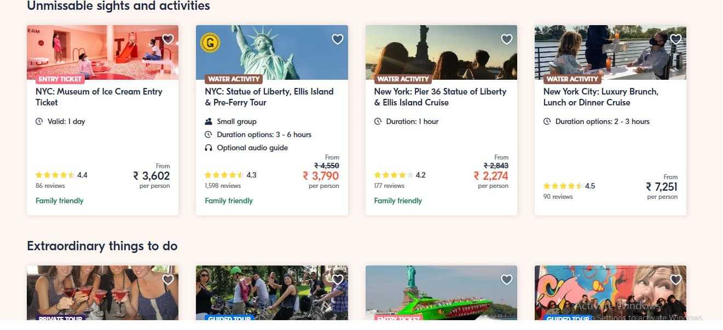Image resolution: width=723 pixels, height=330 pixels.
Task: Click the yellow G badge on Statue of Liberty image
Action: click(x=210, y=43)
